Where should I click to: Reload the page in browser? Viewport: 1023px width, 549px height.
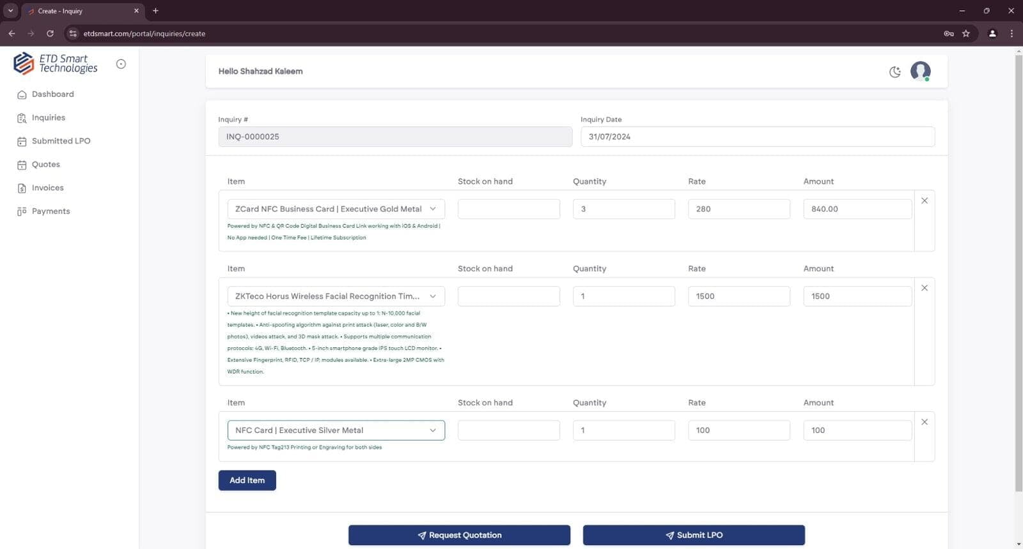click(50, 33)
